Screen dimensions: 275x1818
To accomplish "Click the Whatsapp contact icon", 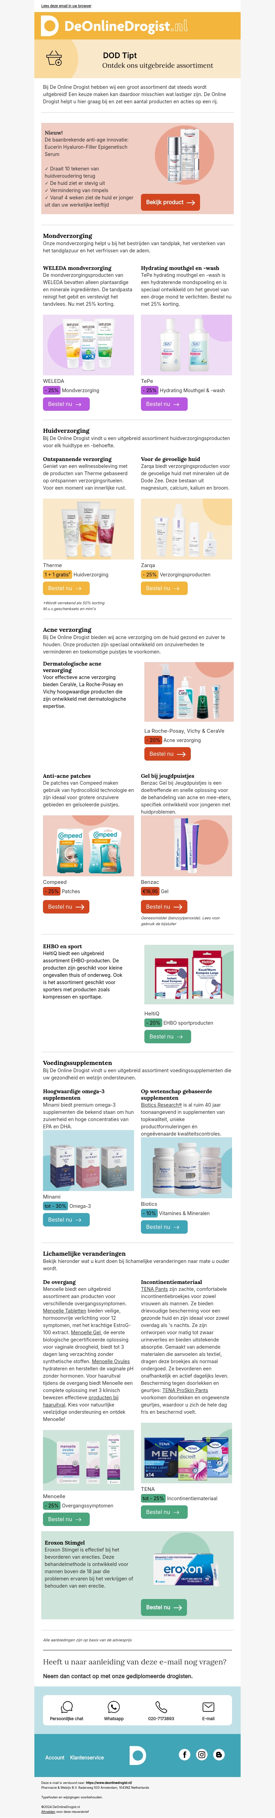I will coord(113,1706).
